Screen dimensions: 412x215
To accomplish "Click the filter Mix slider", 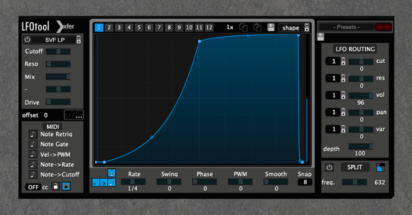I will coord(58,77).
